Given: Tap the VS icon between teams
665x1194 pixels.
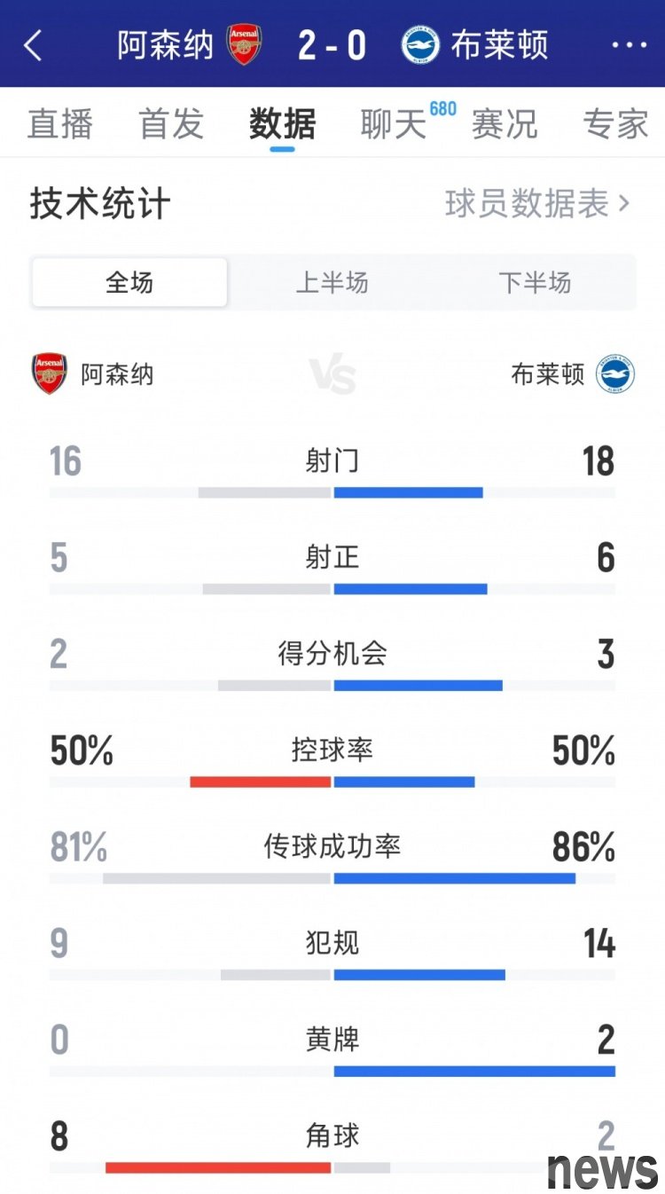Looking at the screenshot, I should click(x=332, y=375).
